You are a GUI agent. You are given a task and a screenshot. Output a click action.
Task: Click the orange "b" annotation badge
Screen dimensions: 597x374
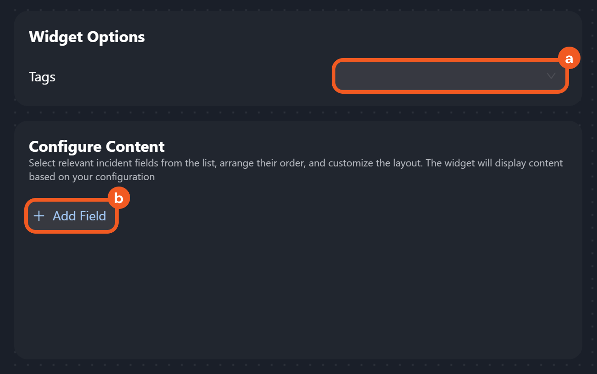[x=119, y=198]
